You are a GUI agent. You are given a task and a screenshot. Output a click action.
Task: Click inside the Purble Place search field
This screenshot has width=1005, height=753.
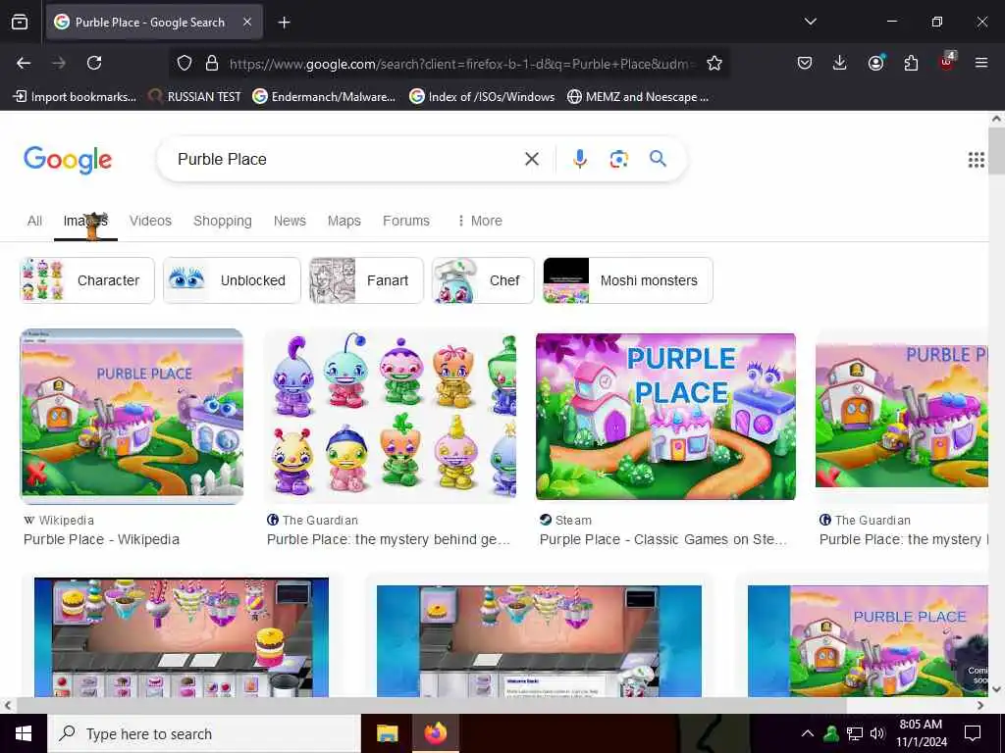click(x=346, y=159)
